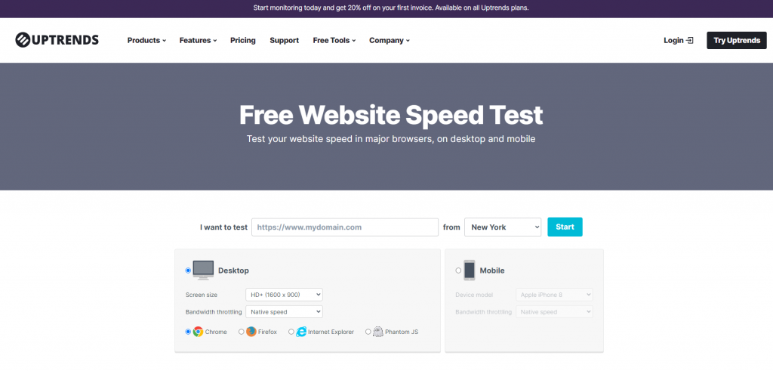Expand desktop Bandwidth throttling dropdown

(284, 311)
